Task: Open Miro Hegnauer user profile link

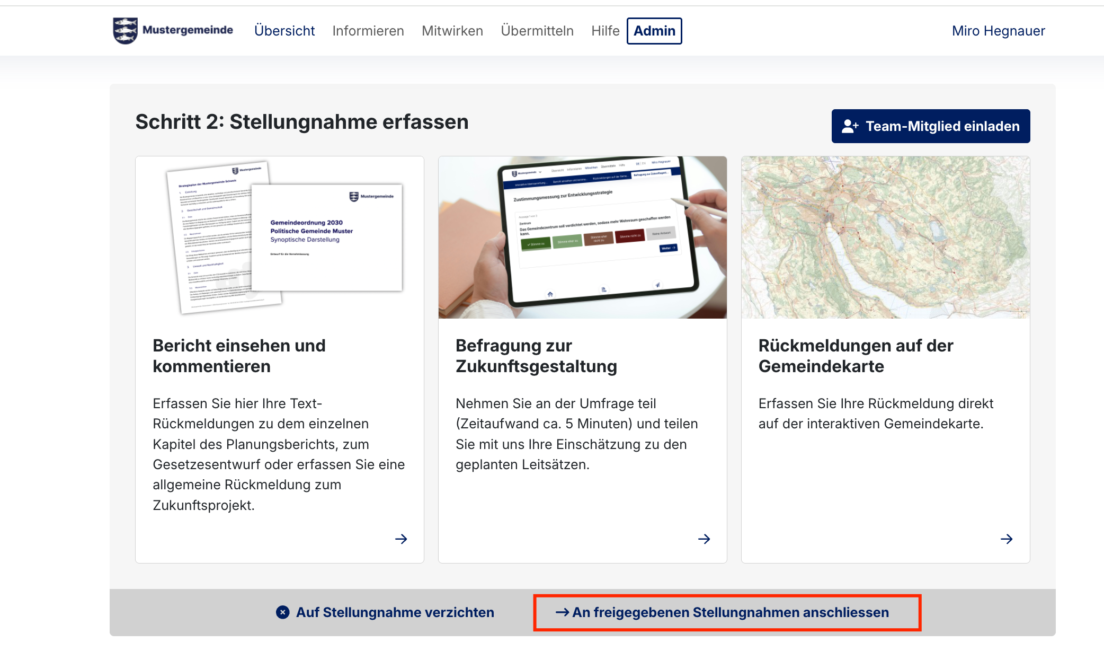Action: click(998, 31)
